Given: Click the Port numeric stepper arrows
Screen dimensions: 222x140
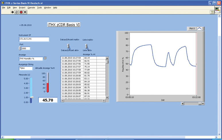Looking at the screenshot, I should pyautogui.click(x=20, y=48).
